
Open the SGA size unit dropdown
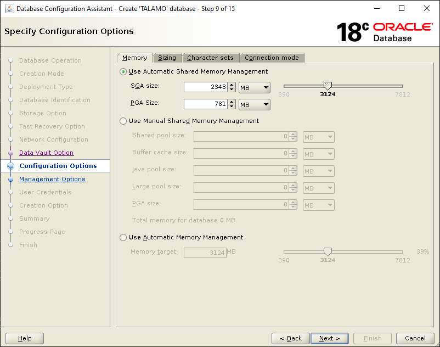(x=255, y=88)
